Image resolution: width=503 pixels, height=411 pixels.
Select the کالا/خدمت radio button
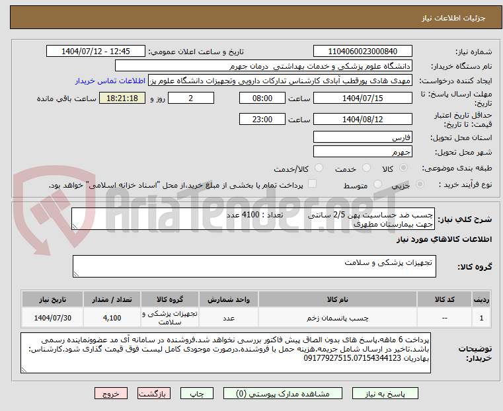coord(319,168)
